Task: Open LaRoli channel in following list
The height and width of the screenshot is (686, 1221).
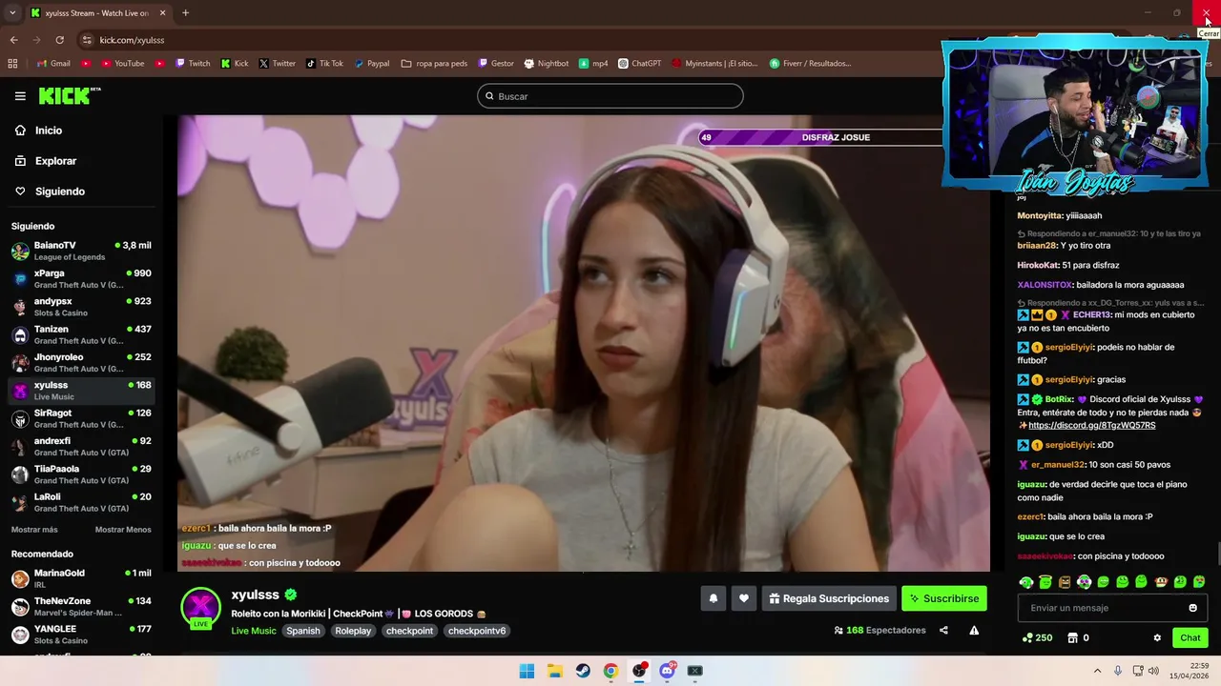Action: tap(81, 502)
